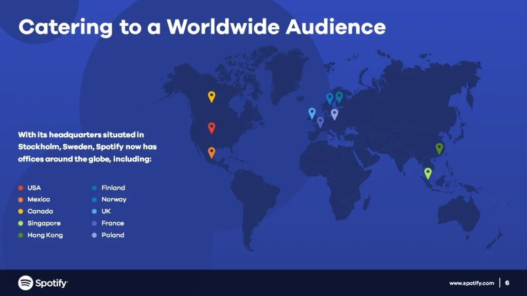Select the France map pin below UK
527x296 pixels.
(x=320, y=122)
